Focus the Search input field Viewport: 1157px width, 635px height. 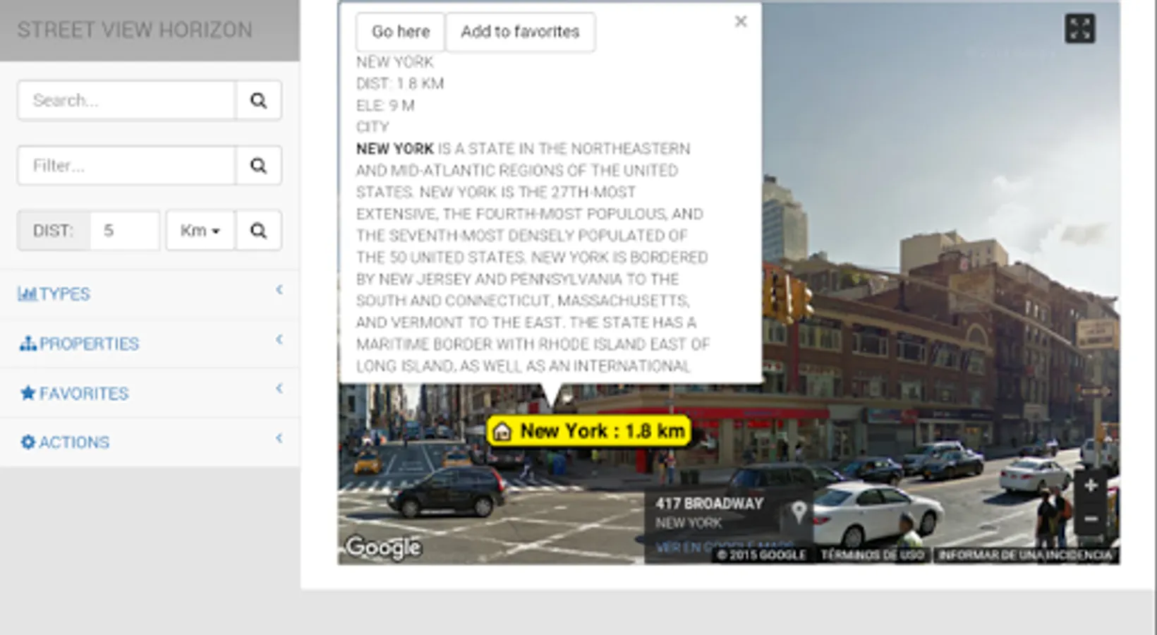coord(126,100)
